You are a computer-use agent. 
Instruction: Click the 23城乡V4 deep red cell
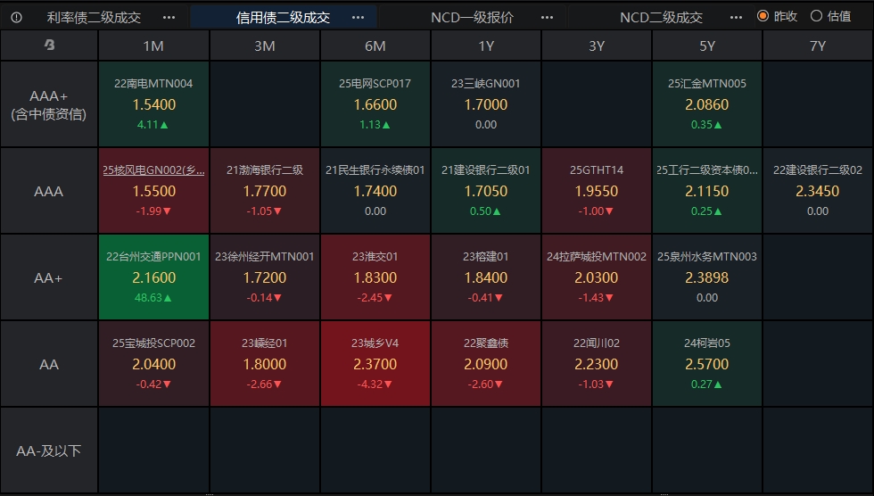(x=375, y=363)
